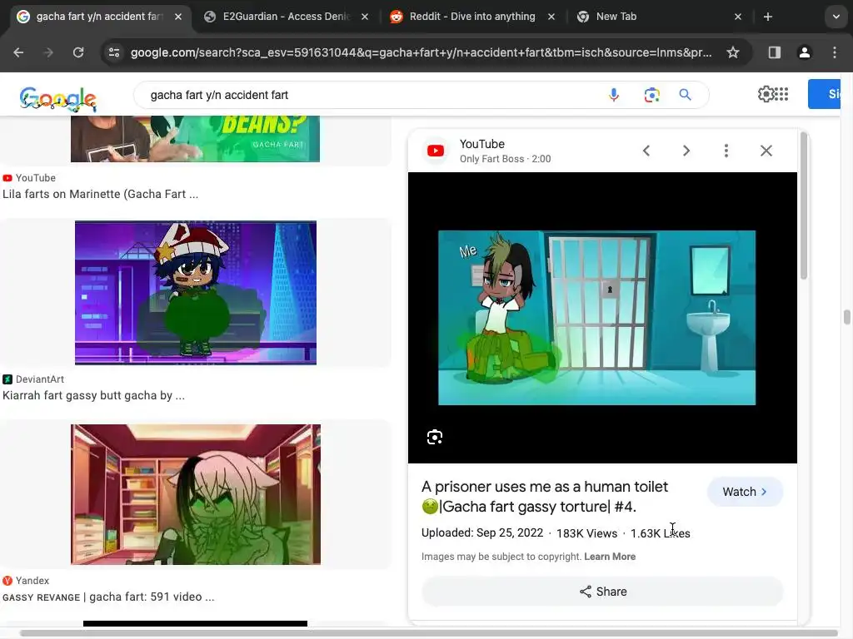Click the Yandex source label

(x=32, y=581)
